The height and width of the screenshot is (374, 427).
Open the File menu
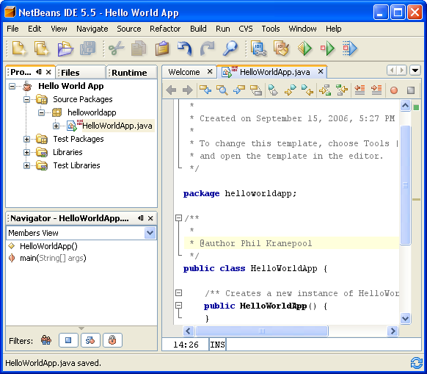[x=12, y=29]
